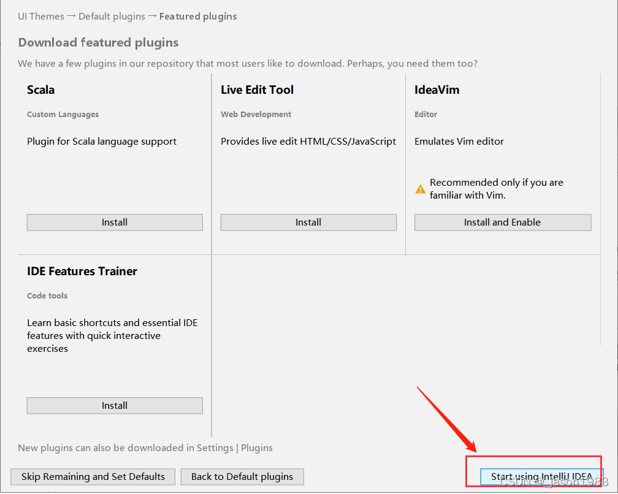Select the Featured plugins breadcrumb step
618x494 pixels.
(x=198, y=17)
